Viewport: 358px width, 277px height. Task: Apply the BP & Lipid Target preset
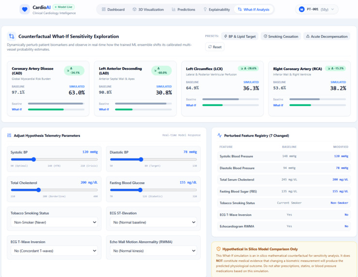coord(240,36)
